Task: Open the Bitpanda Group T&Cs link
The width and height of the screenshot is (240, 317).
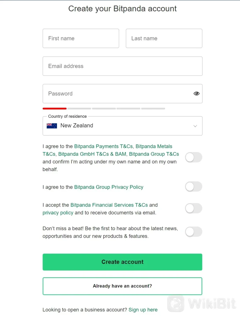Action: [154, 154]
